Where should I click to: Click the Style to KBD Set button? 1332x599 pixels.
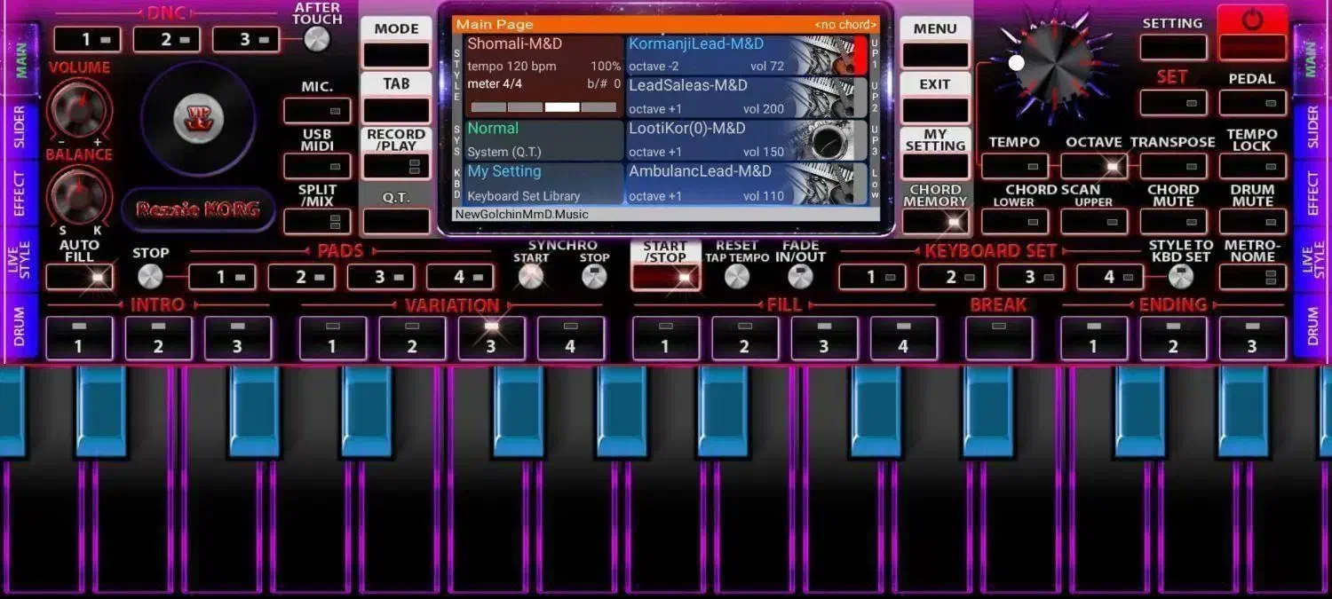[x=1180, y=277]
